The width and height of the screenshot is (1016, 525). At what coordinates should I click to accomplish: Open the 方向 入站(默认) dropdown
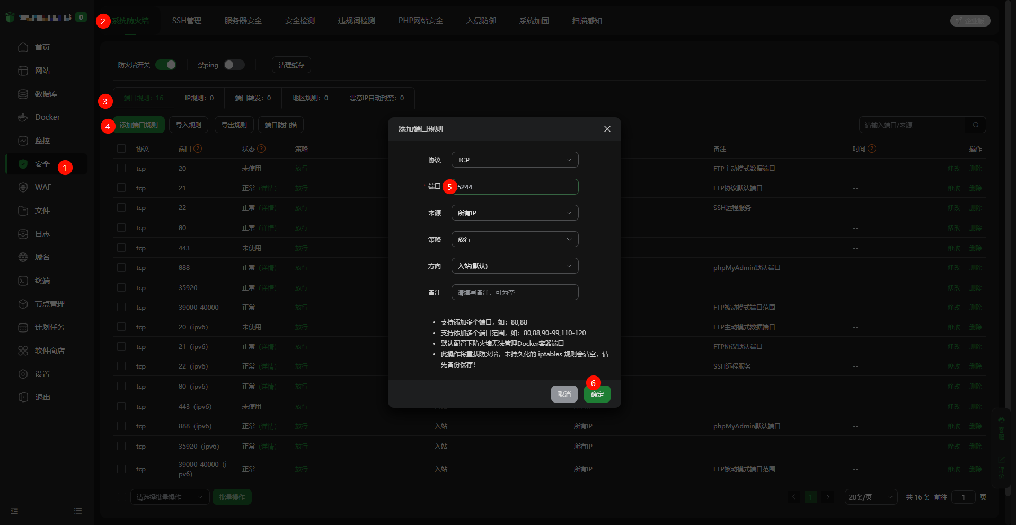coord(515,266)
